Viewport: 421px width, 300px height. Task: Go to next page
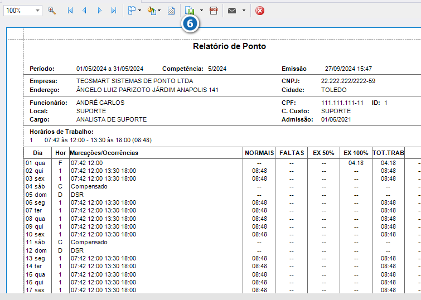pyautogui.click(x=100, y=11)
